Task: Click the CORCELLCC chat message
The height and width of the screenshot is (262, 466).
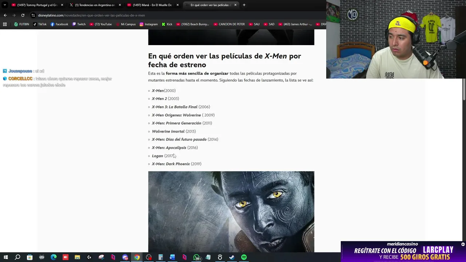Action: point(58,82)
